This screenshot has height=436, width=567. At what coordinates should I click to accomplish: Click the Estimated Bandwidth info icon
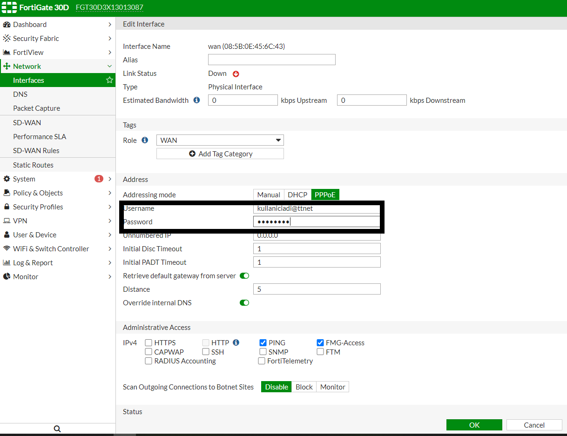click(x=196, y=100)
